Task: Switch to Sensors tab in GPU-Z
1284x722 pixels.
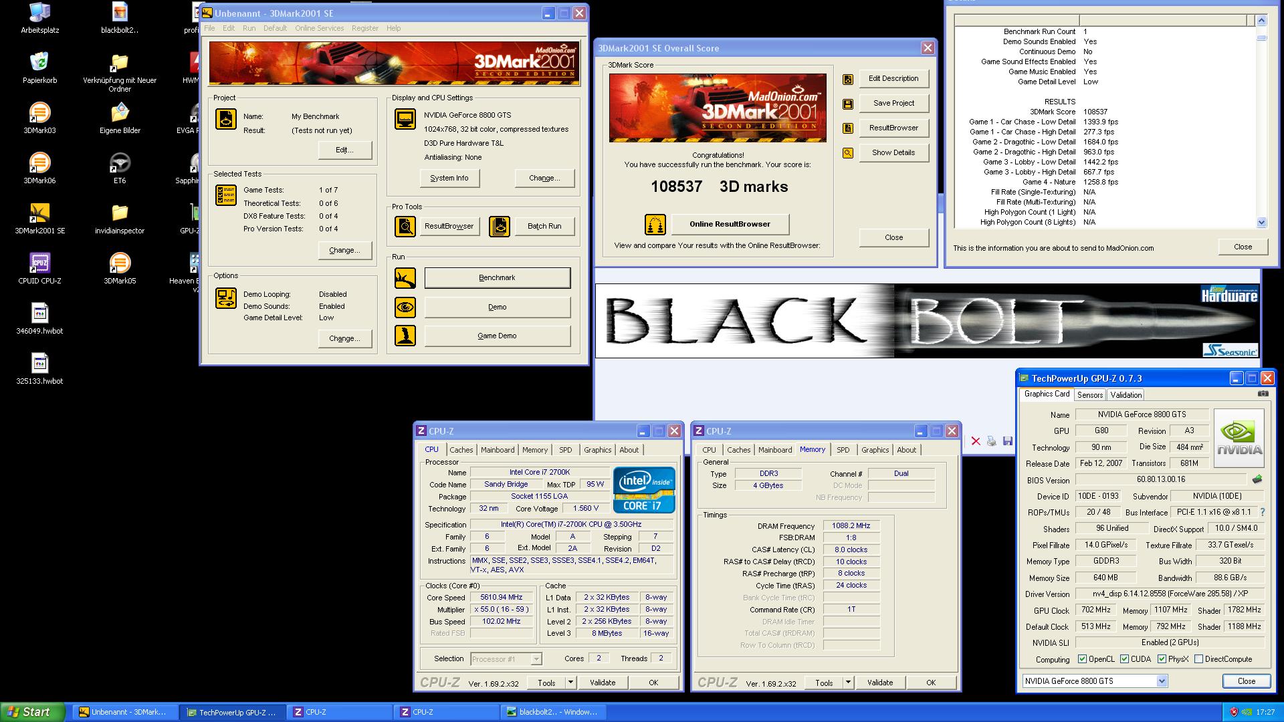Action: tap(1089, 395)
